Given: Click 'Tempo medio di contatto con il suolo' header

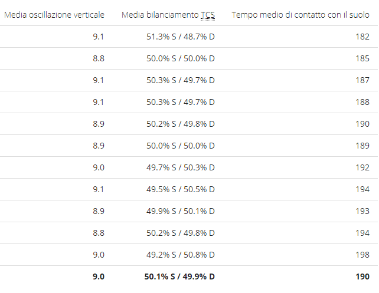Looking at the screenshot, I should click(x=300, y=15).
